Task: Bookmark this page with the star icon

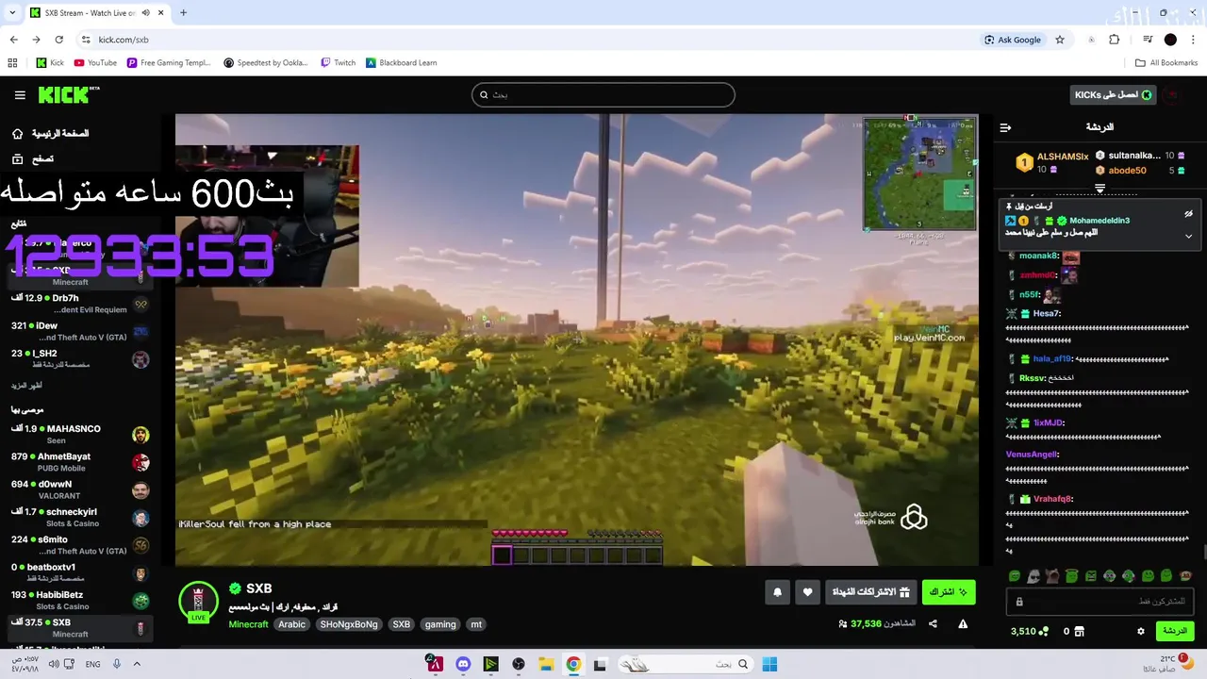Action: (x=1060, y=40)
